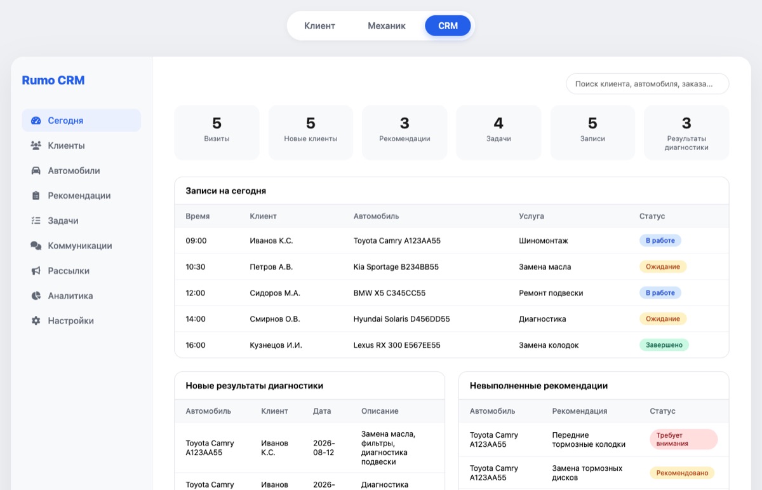
Task: Open Настройки sidebar menu item
Action: pos(81,321)
